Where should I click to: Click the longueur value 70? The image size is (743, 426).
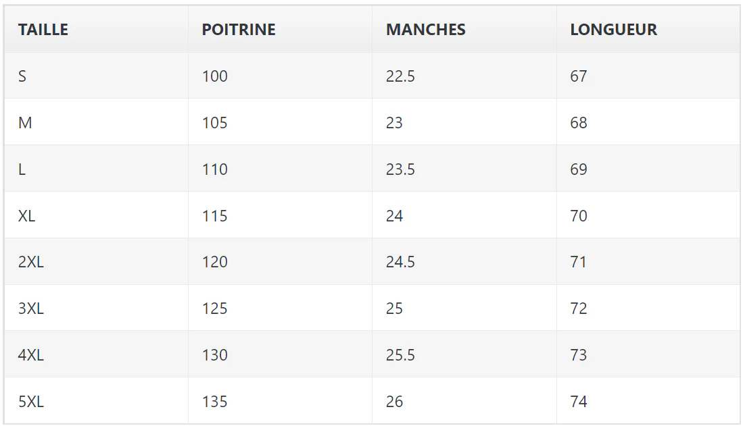point(579,216)
